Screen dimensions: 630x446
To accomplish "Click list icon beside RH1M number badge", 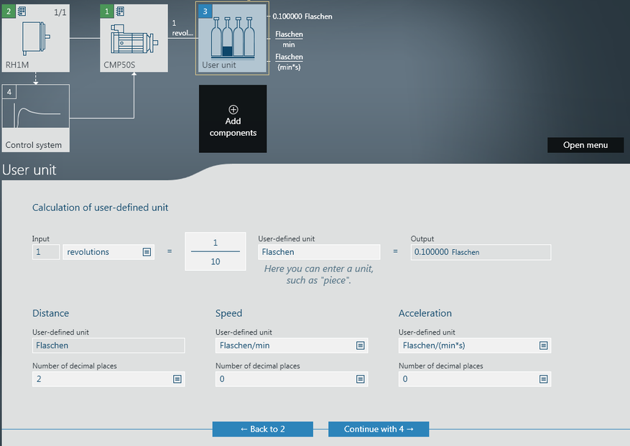I will [x=22, y=11].
